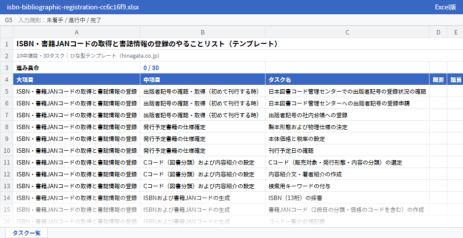Click the 進み具合 label cell
Viewport: 463px width, 238px height.
coord(76,68)
